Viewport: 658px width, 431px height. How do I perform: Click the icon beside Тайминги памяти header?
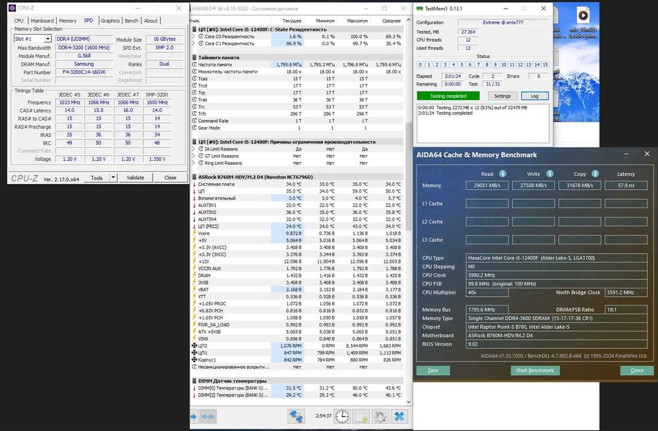[194, 57]
